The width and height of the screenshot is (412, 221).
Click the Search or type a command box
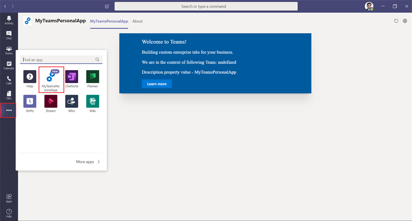[206, 6]
